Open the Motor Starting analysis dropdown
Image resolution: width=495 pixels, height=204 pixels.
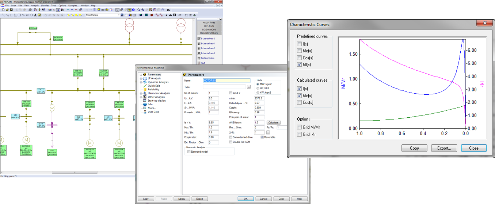pos(119,15)
